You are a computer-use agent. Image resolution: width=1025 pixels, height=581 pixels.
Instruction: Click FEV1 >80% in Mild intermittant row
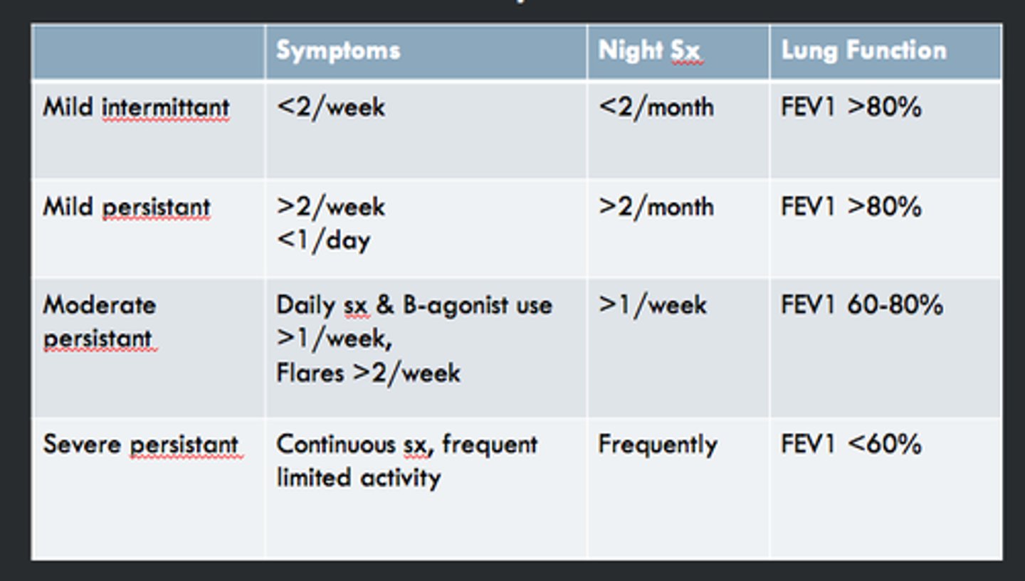(x=851, y=107)
